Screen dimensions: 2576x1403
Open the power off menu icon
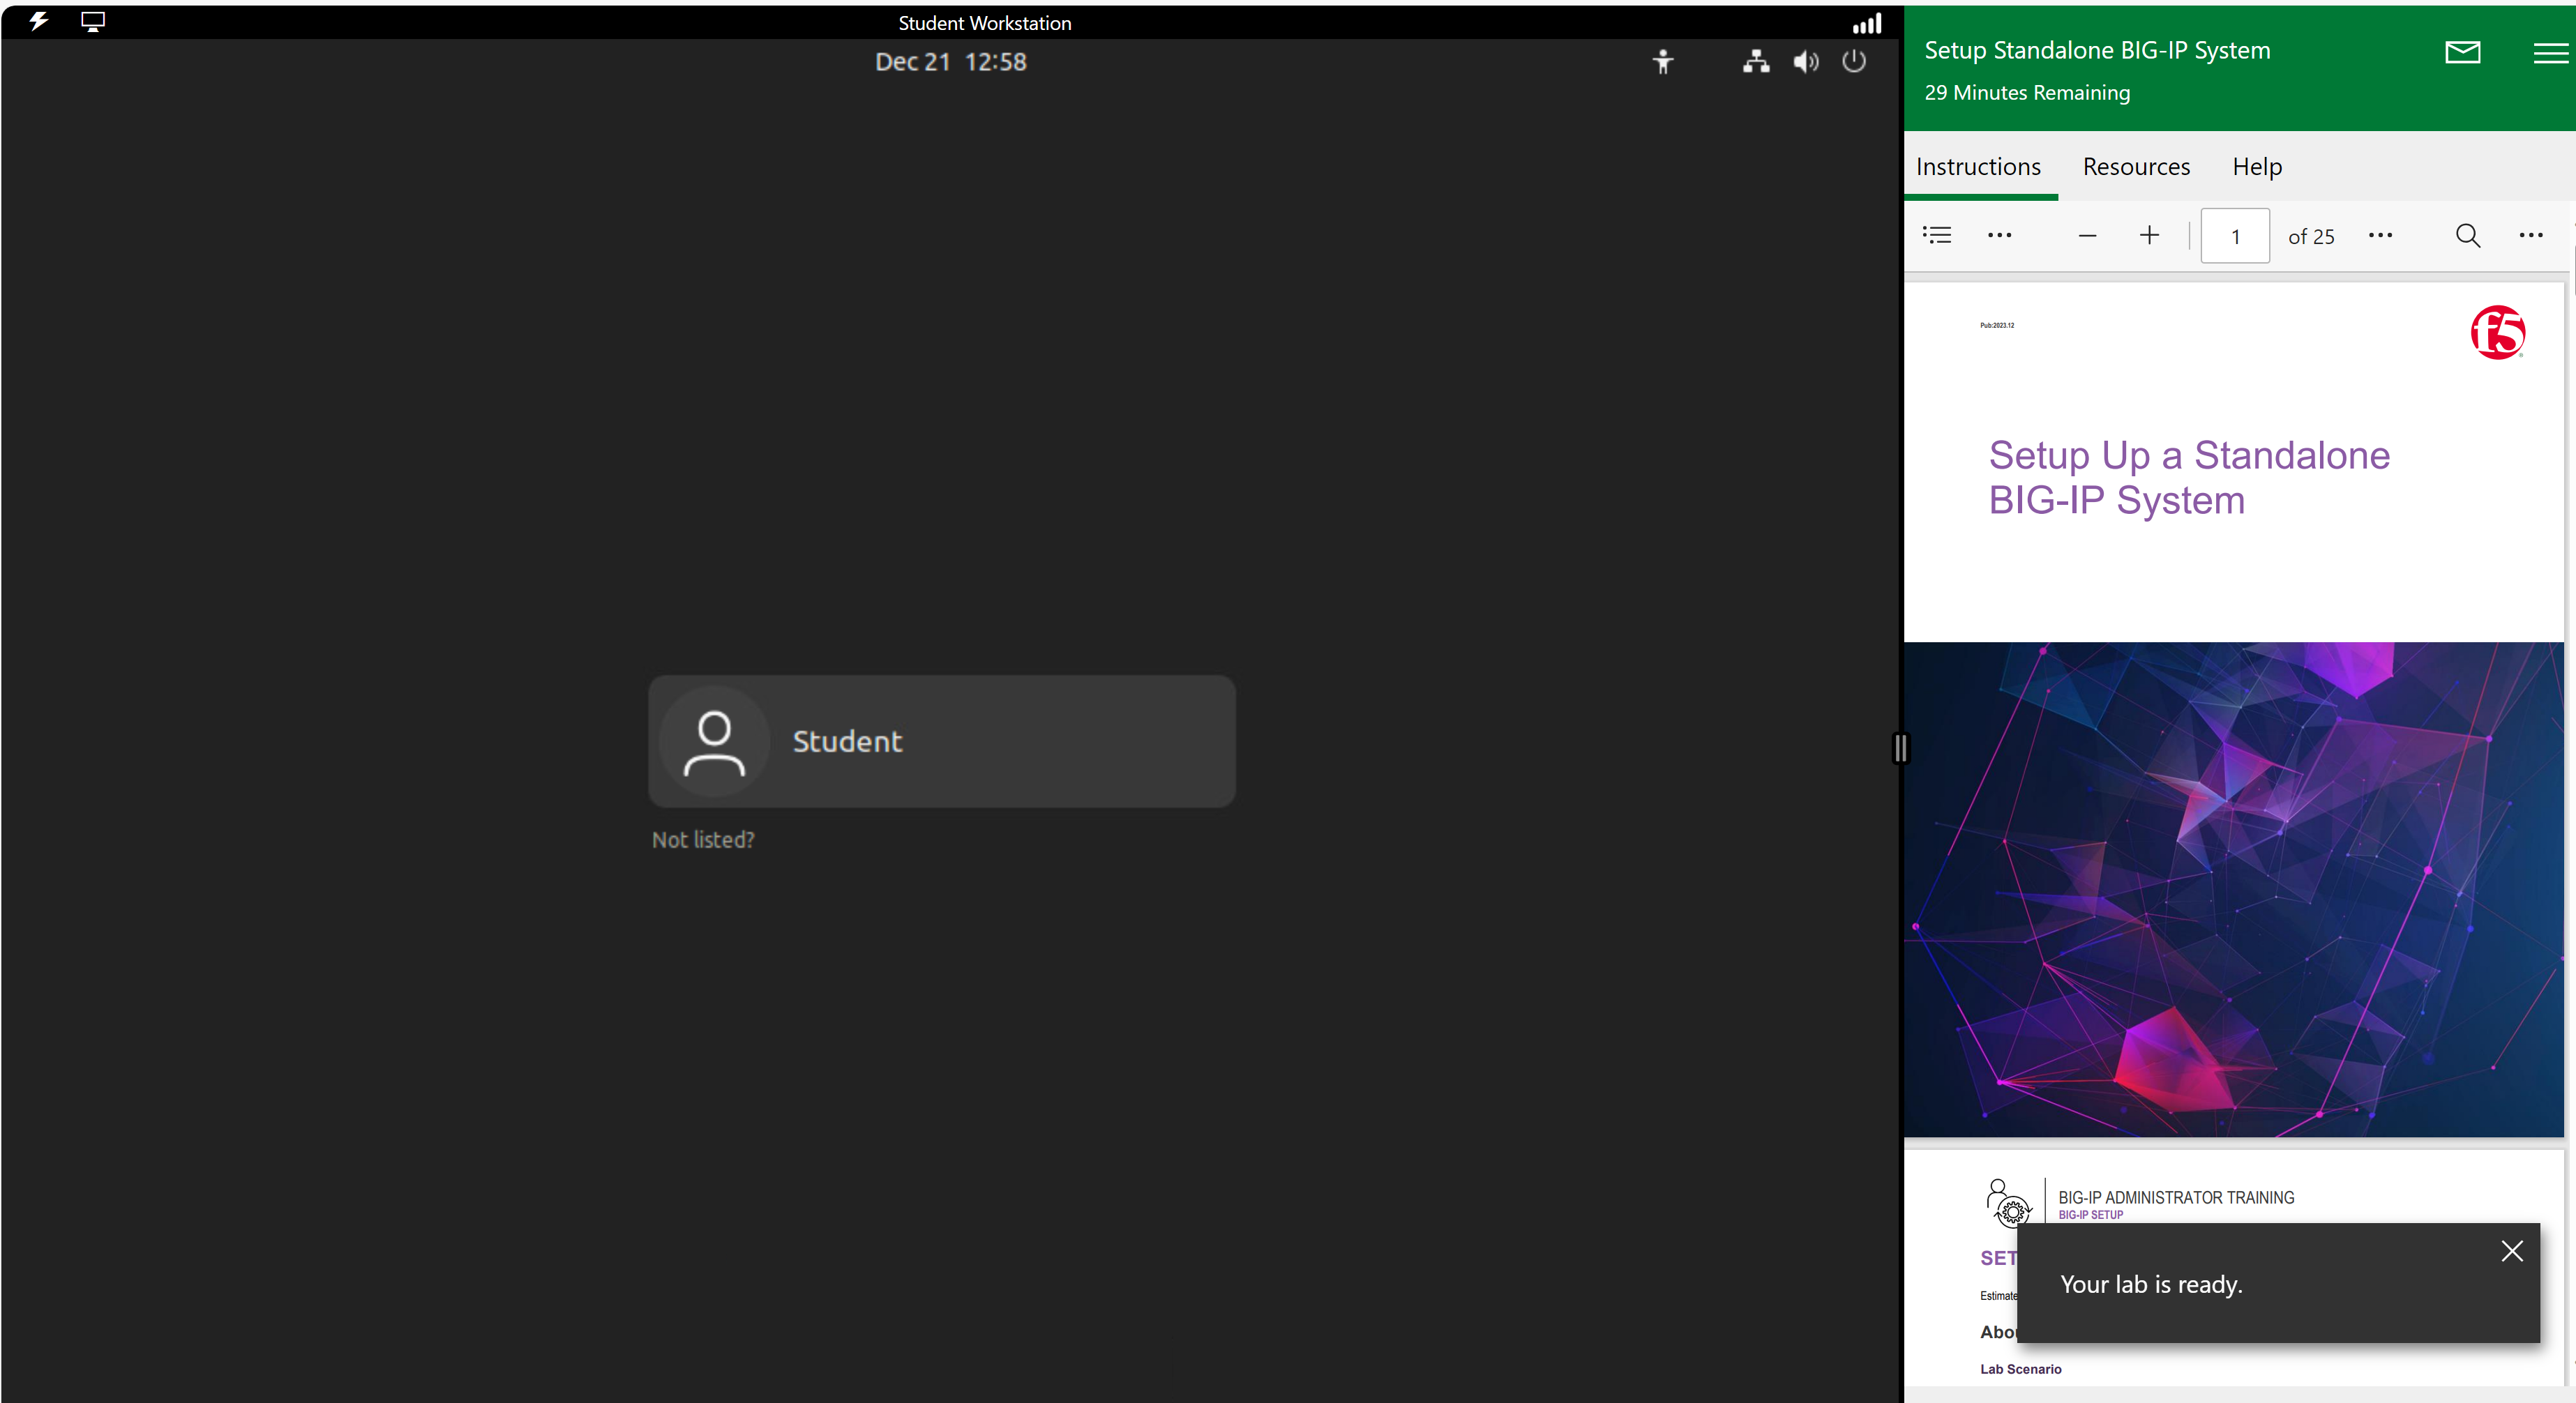pyautogui.click(x=1853, y=61)
